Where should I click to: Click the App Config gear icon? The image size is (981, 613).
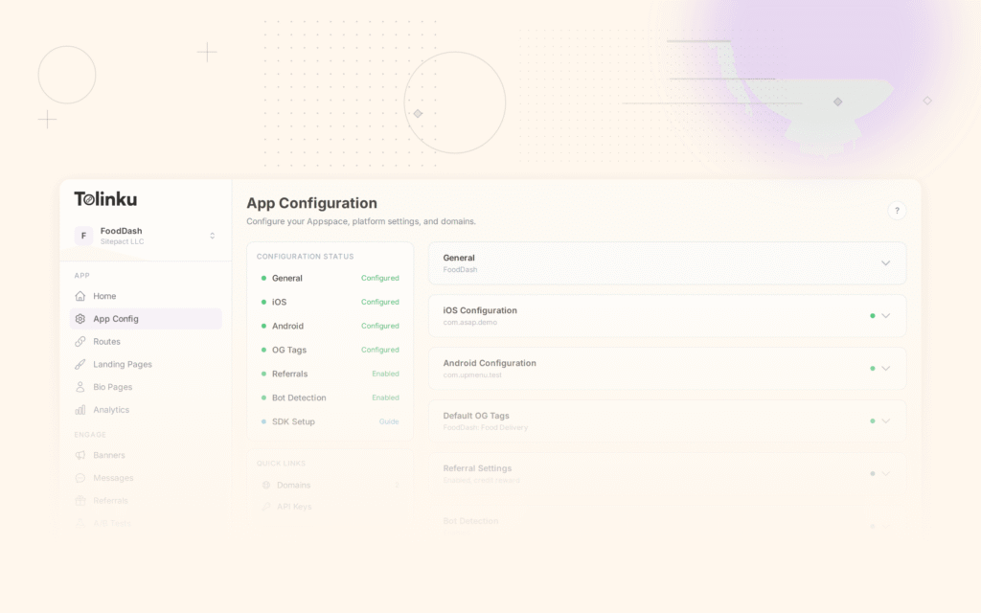80,318
